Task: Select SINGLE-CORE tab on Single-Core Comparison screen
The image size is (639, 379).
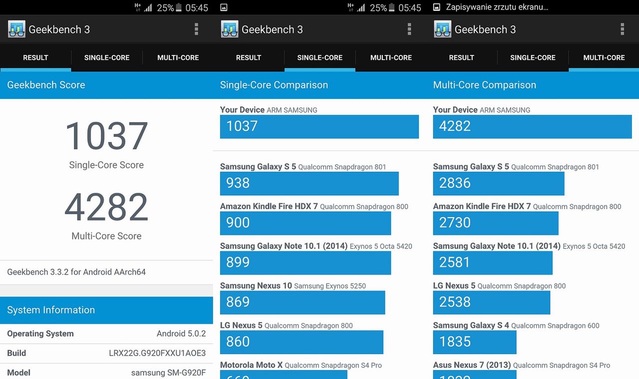Action: (320, 57)
